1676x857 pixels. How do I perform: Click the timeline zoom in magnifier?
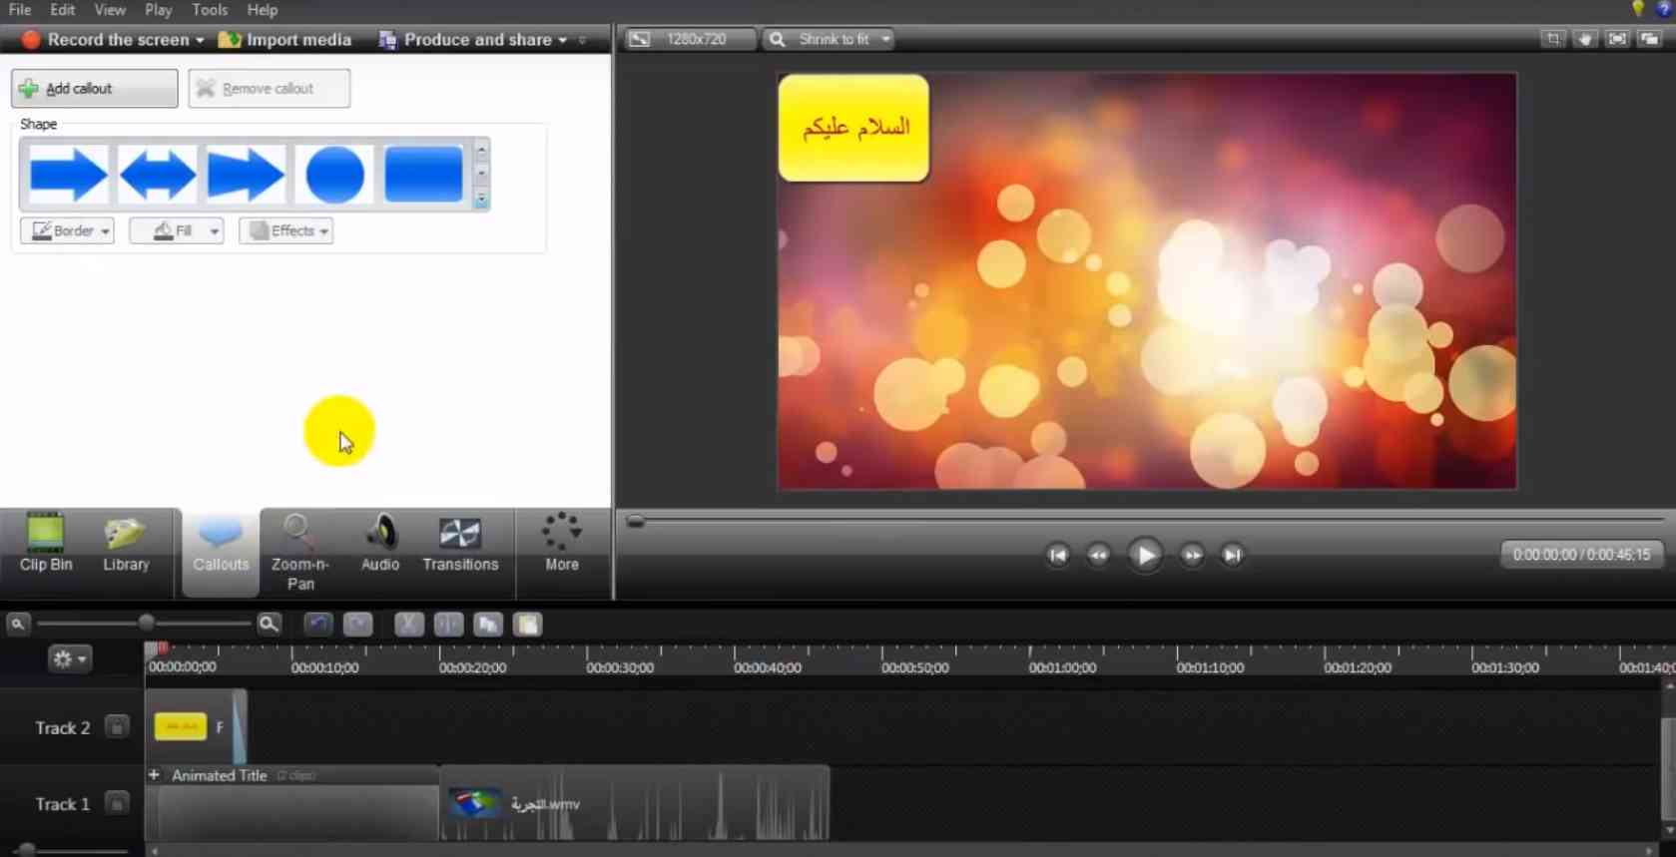tap(269, 625)
